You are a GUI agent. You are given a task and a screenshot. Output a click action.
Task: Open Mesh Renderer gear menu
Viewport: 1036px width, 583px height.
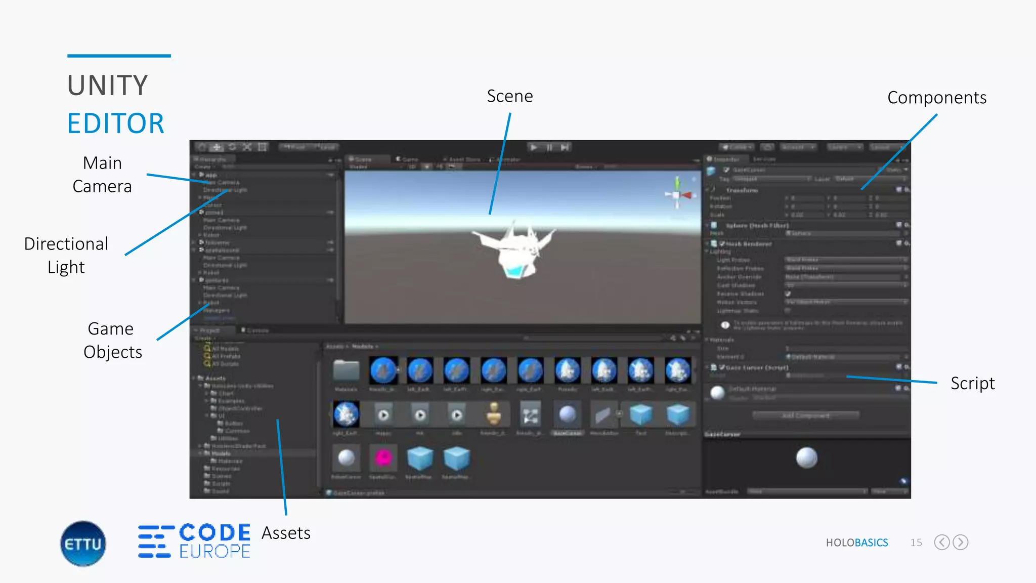click(x=907, y=243)
